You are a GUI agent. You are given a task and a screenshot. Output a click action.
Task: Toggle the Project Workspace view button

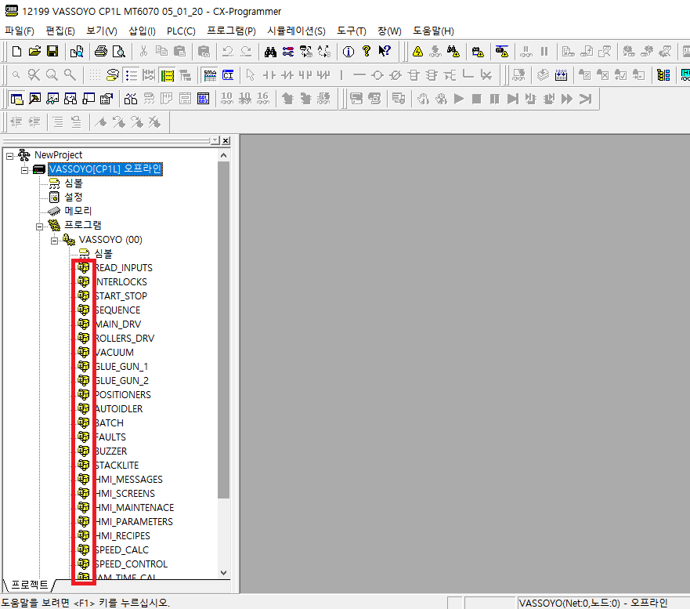(x=16, y=99)
